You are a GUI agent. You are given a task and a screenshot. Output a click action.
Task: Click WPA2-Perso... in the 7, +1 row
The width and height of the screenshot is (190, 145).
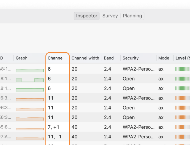[x=139, y=127]
